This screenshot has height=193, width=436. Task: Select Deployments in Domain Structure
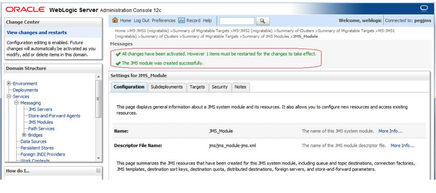25,90
